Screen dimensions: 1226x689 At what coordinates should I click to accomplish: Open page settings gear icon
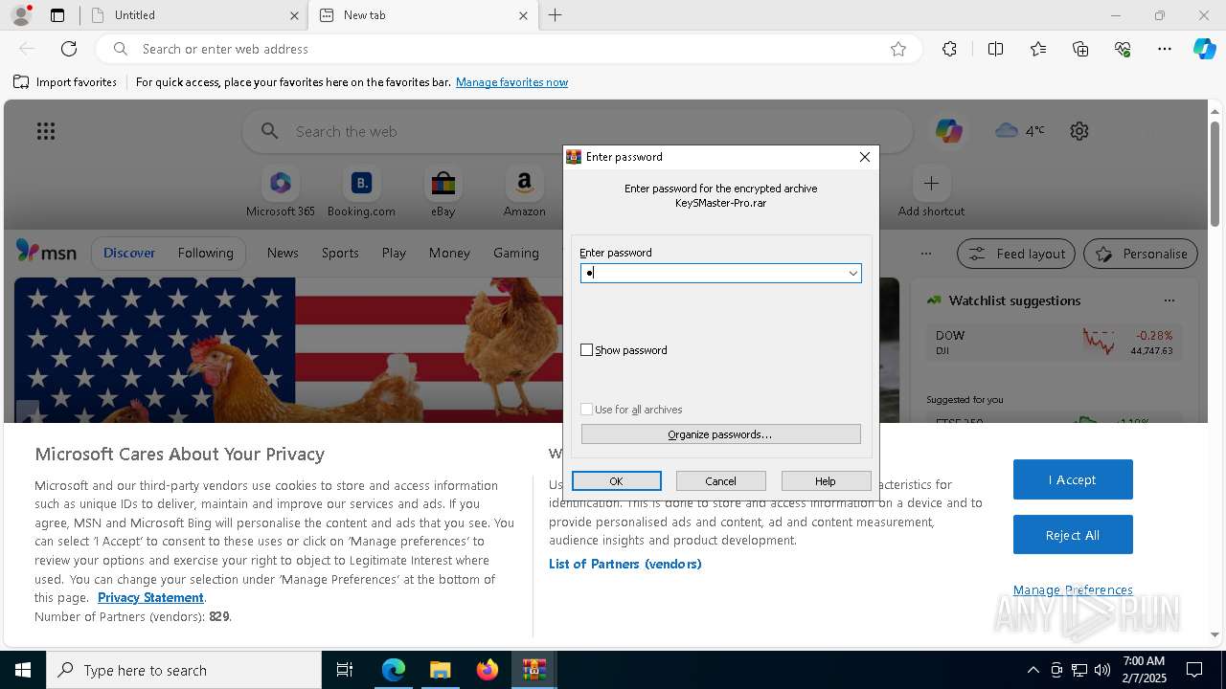[1079, 131]
